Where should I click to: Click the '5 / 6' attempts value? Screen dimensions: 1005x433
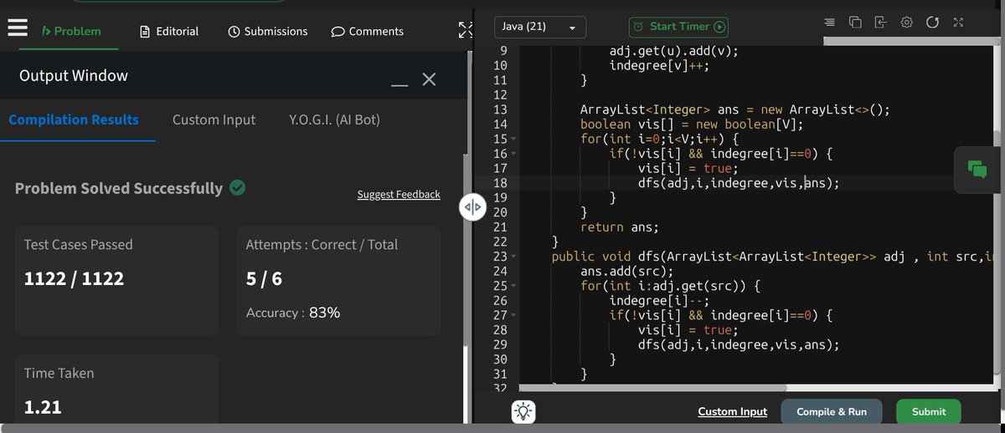[264, 279]
